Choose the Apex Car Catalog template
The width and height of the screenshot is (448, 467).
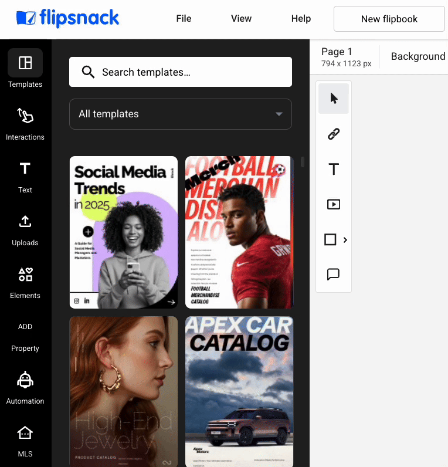[x=239, y=391]
